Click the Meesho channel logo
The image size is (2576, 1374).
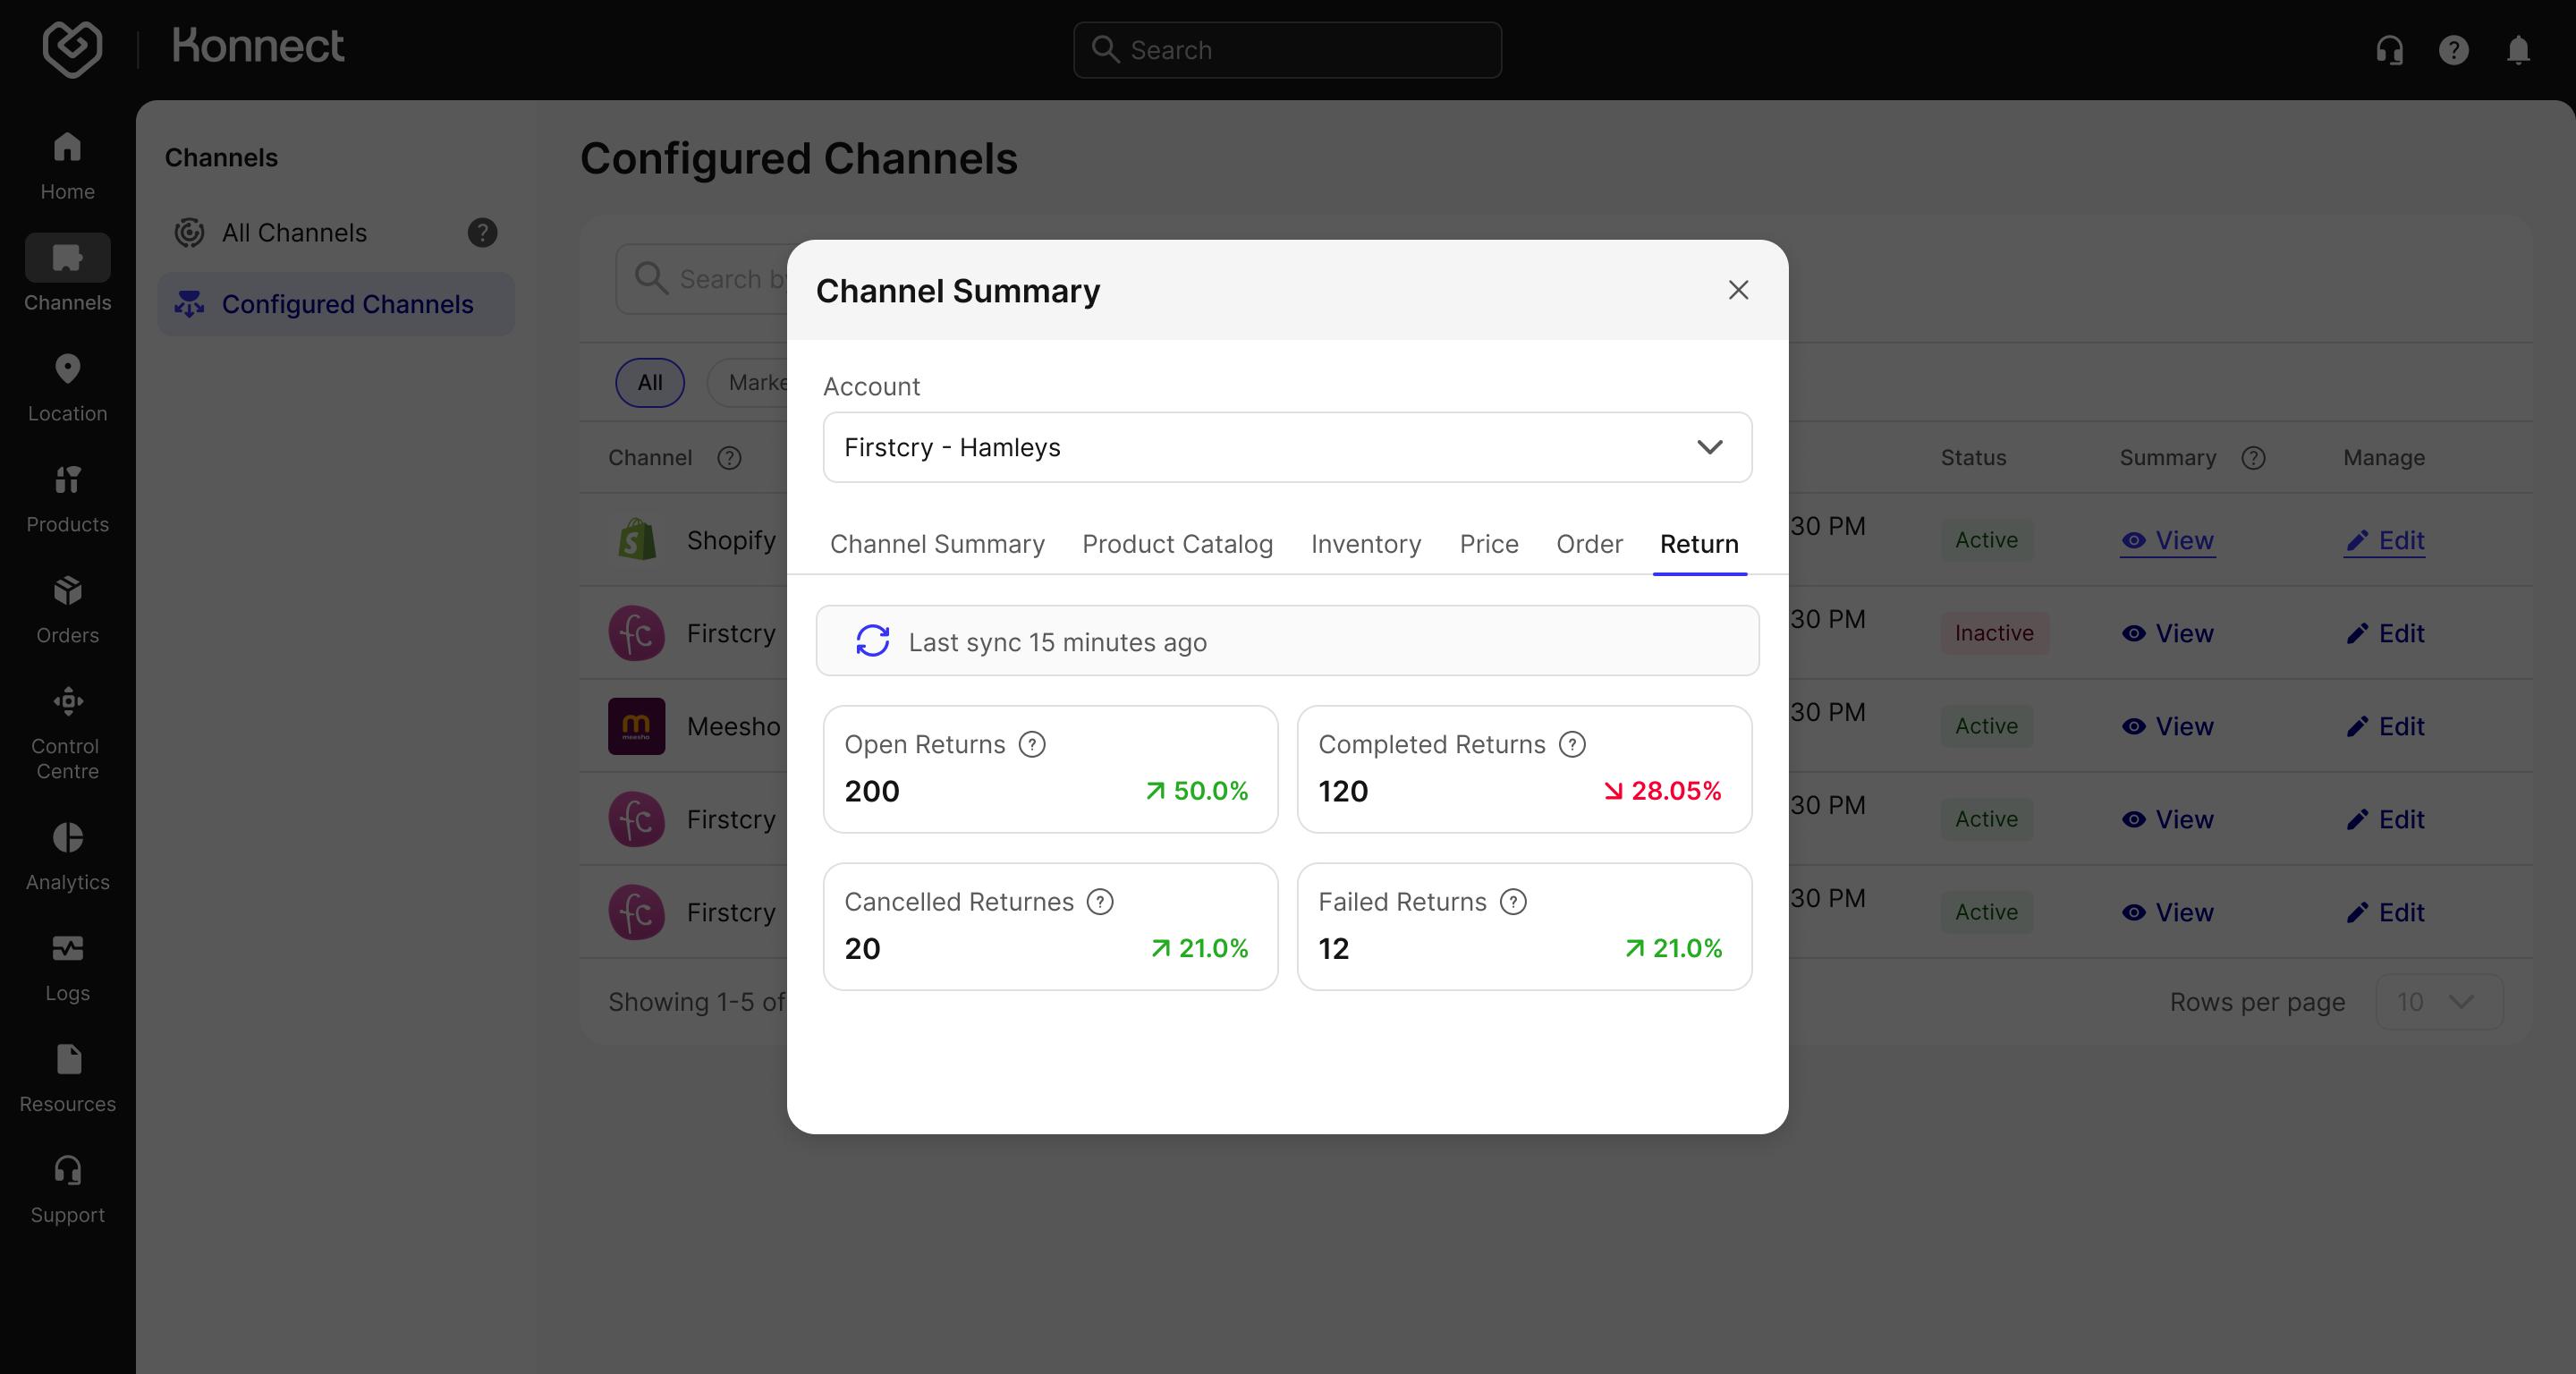point(637,726)
